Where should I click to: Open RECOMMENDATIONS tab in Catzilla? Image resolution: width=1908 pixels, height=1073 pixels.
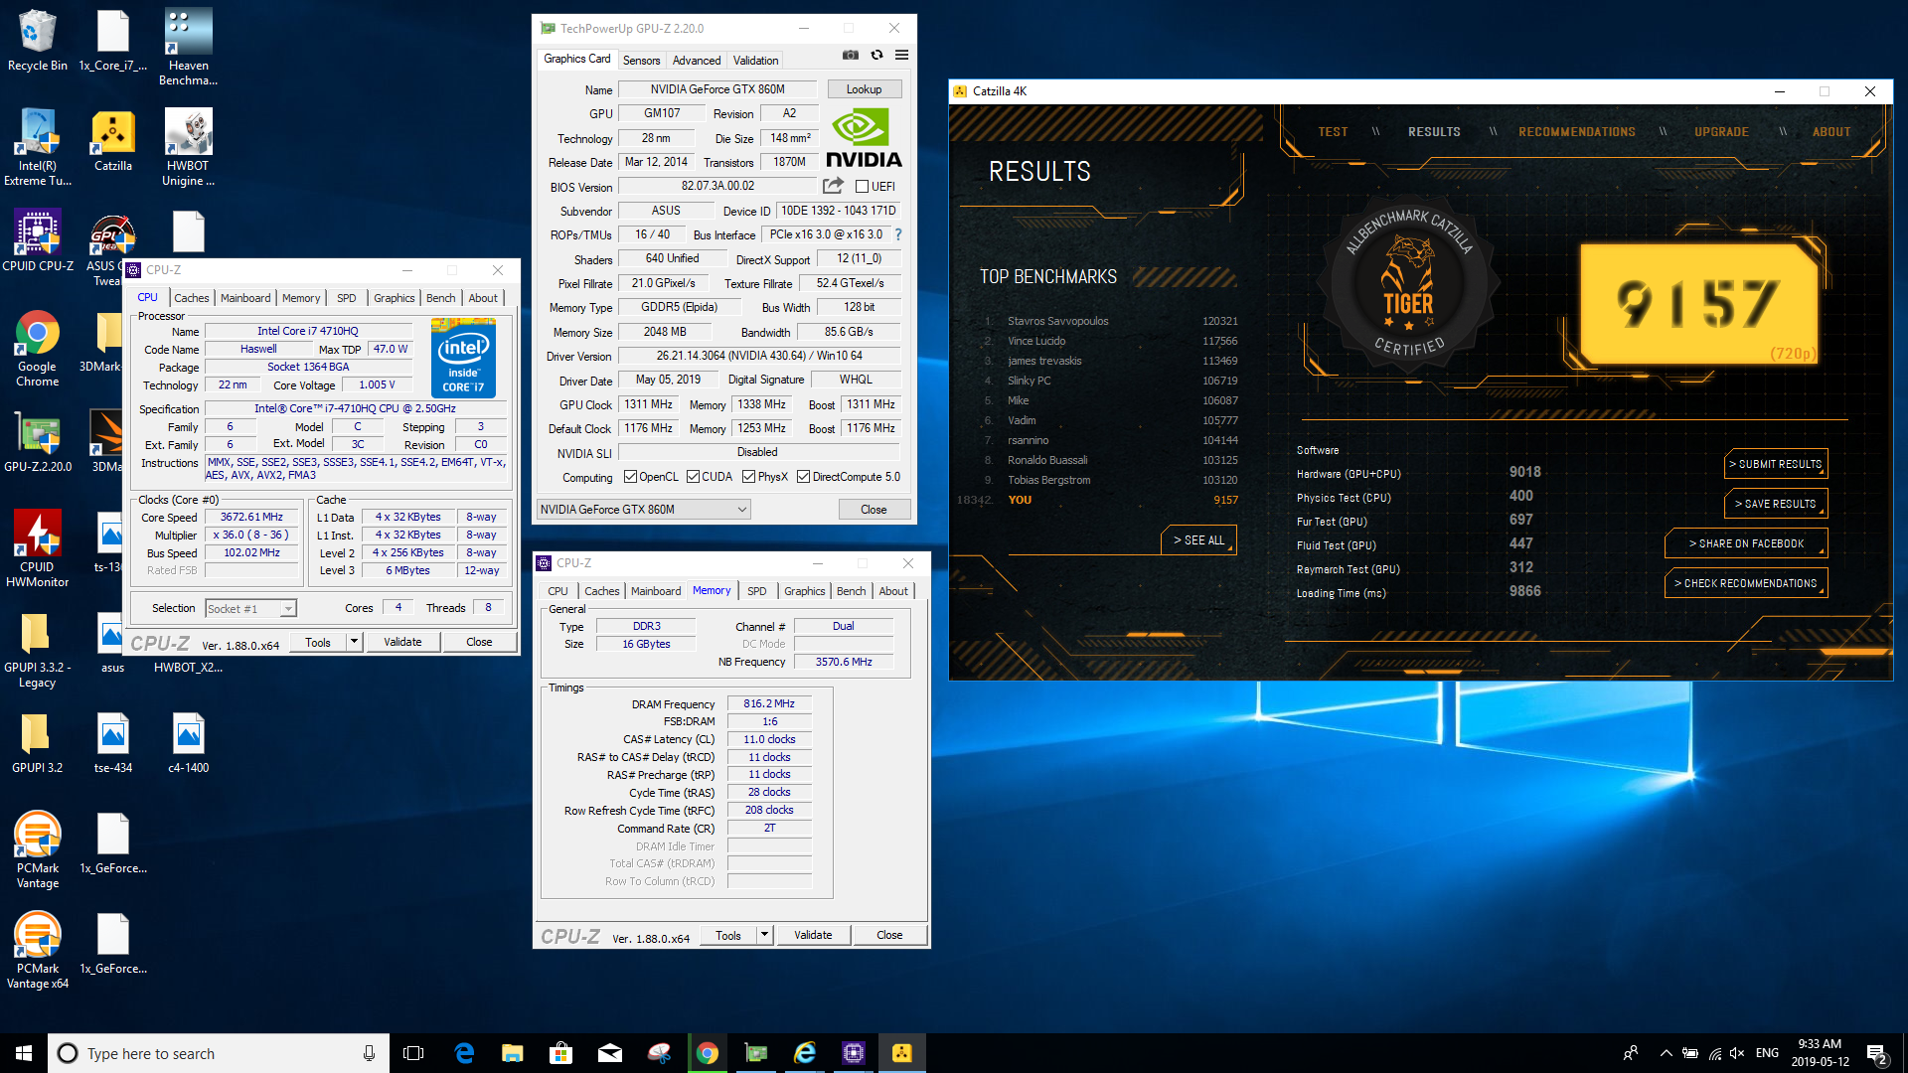[1576, 132]
